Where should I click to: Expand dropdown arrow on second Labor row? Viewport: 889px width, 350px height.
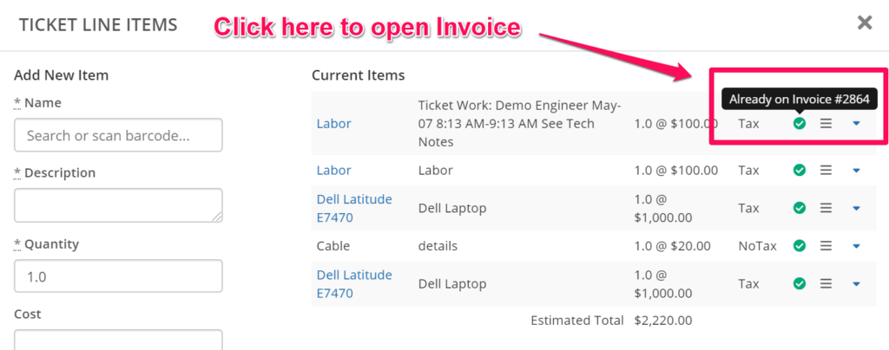(x=856, y=171)
